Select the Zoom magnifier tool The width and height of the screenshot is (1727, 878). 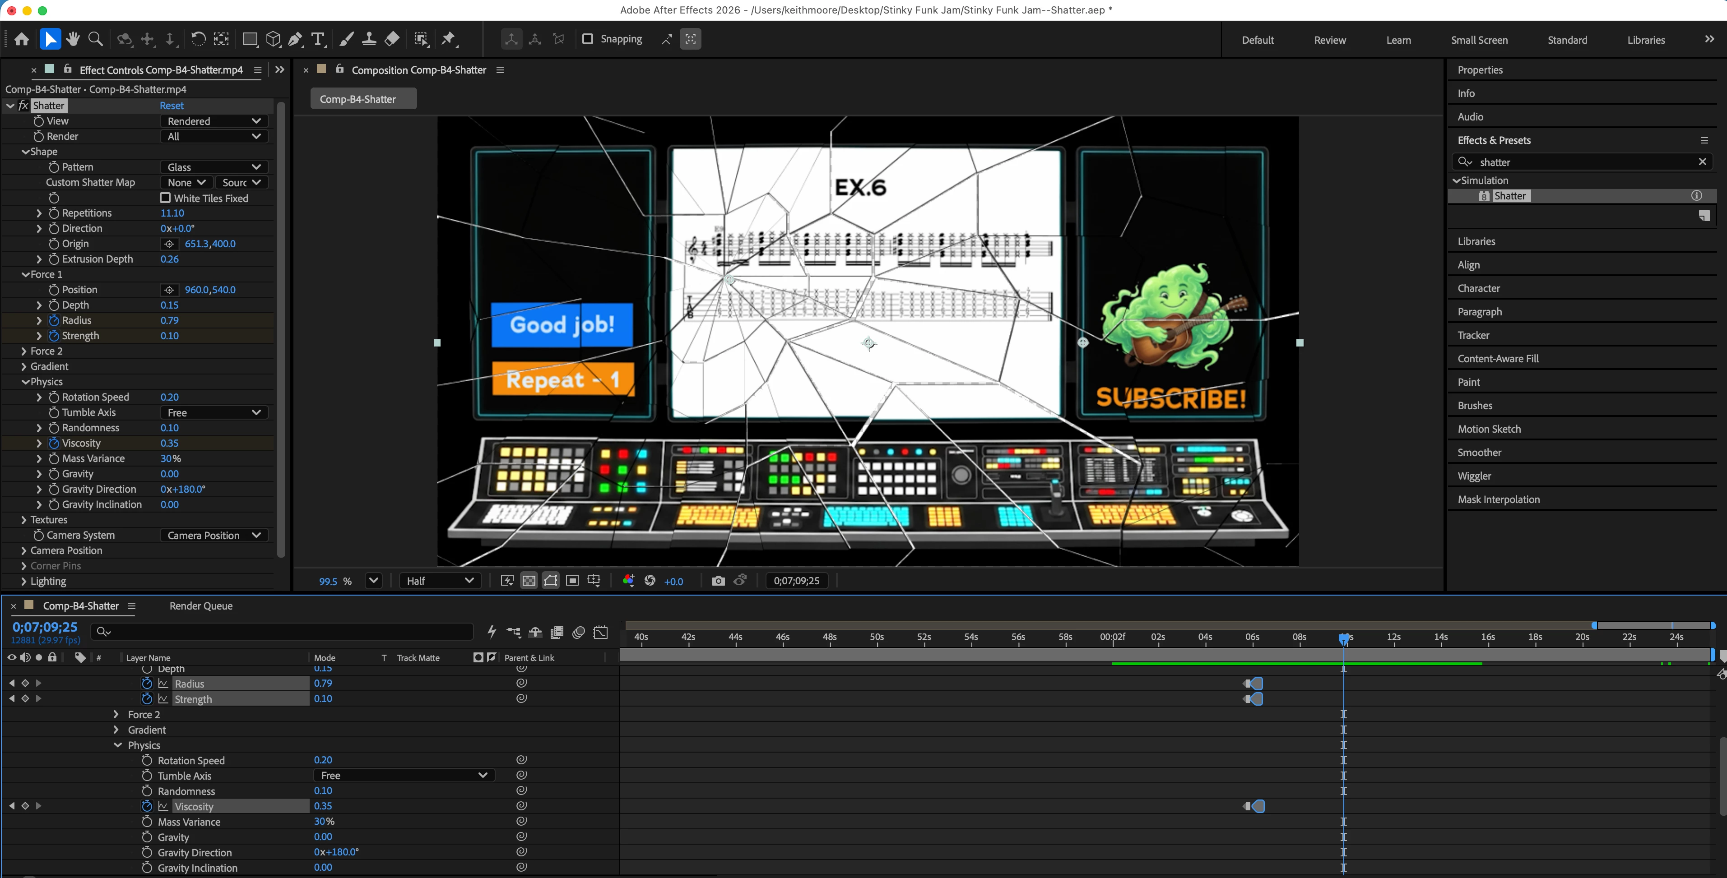click(x=96, y=39)
